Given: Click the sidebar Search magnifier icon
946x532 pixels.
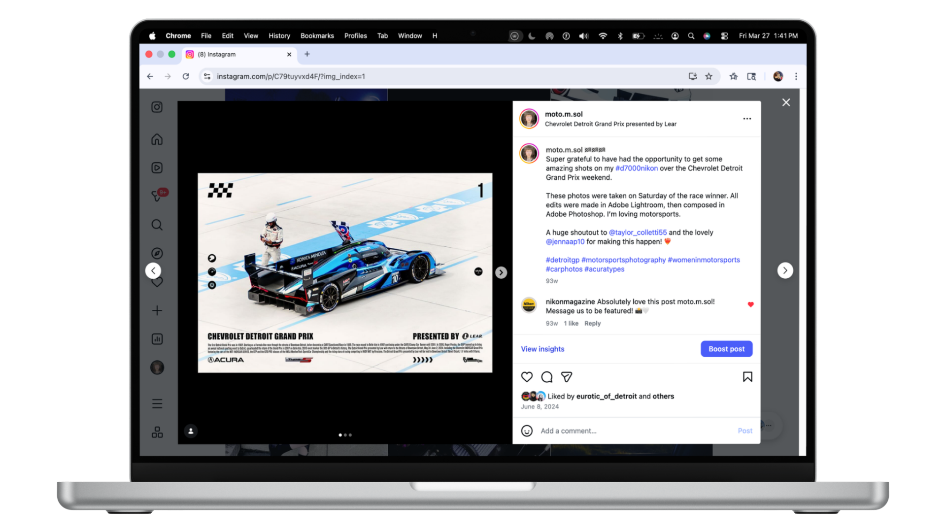Looking at the screenshot, I should tap(157, 225).
